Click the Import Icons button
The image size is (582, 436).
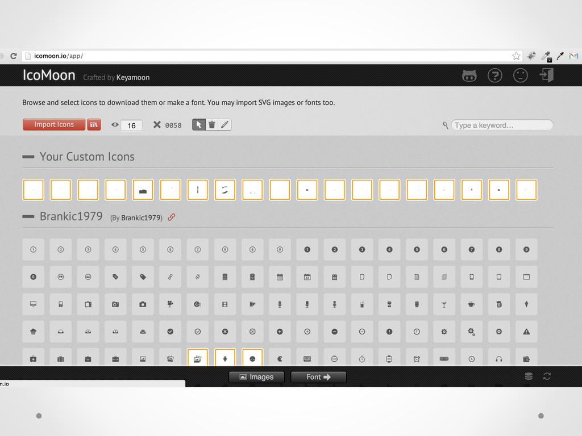54,124
